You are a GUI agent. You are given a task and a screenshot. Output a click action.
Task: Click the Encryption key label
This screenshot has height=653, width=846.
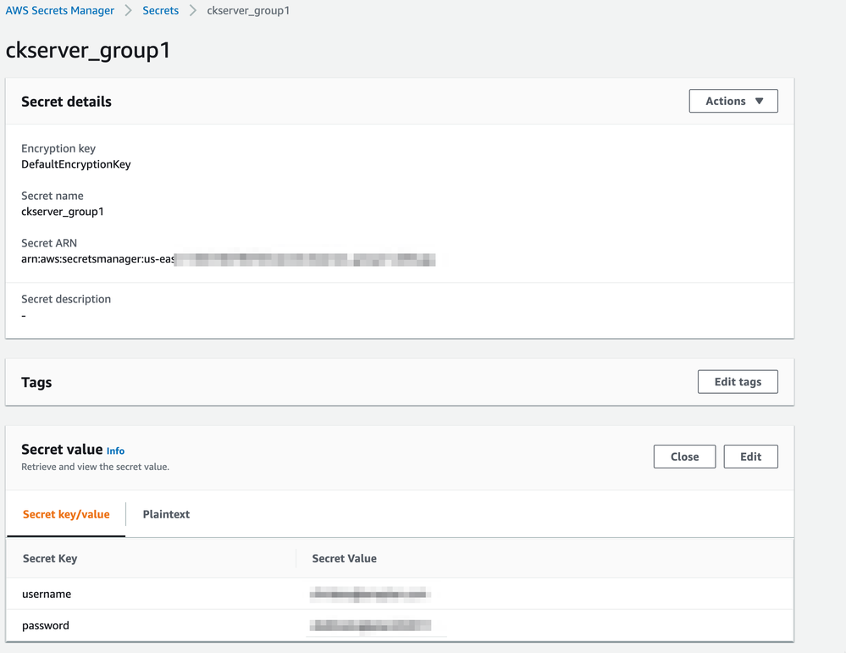click(58, 148)
